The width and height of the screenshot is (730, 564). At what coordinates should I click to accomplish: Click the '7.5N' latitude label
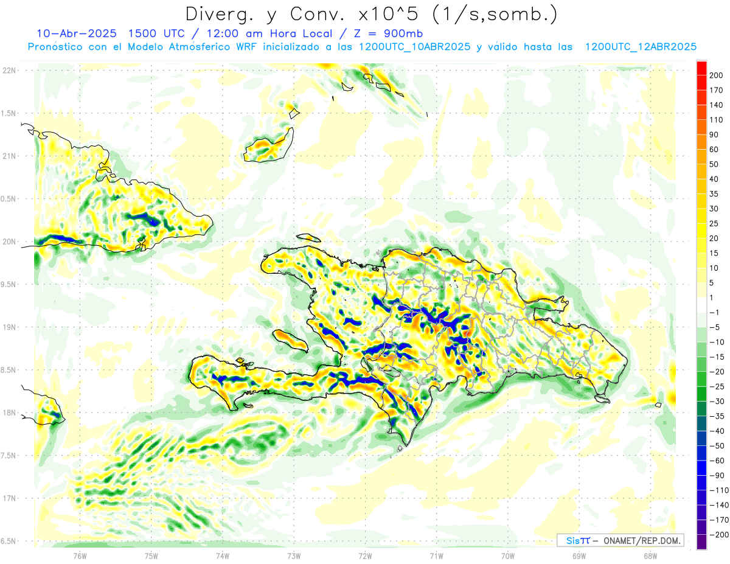coord(9,456)
